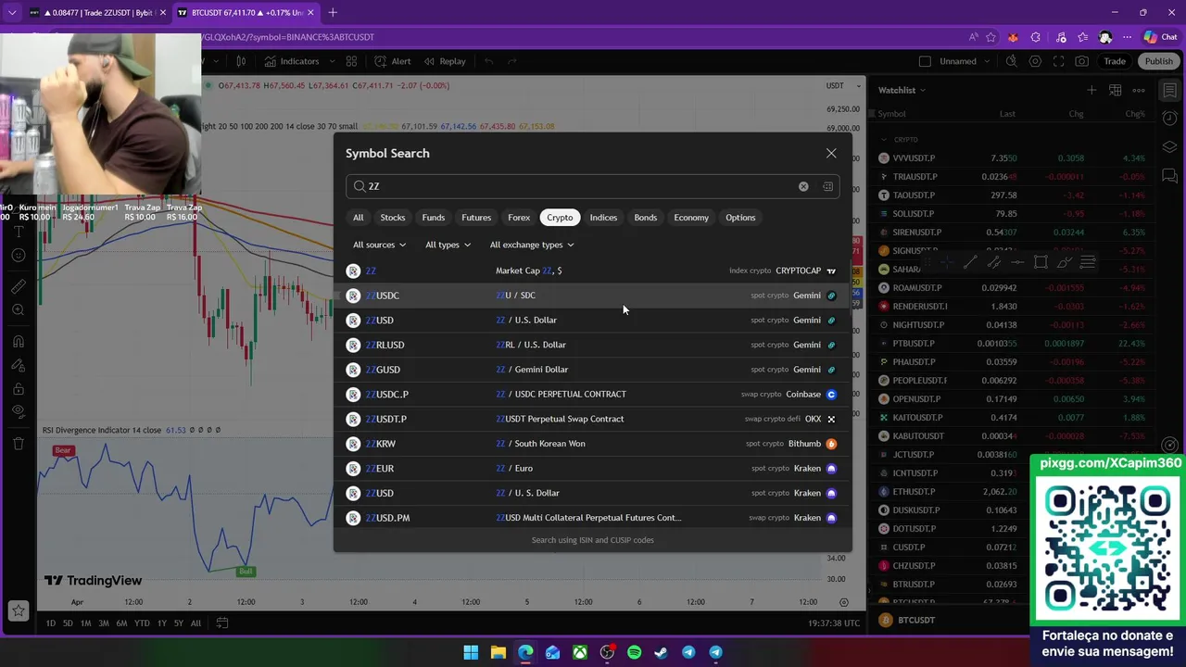Viewport: 1186px width, 667px height.
Task: Choose 2ZKRW Bithumb result
Action: pyautogui.click(x=592, y=444)
